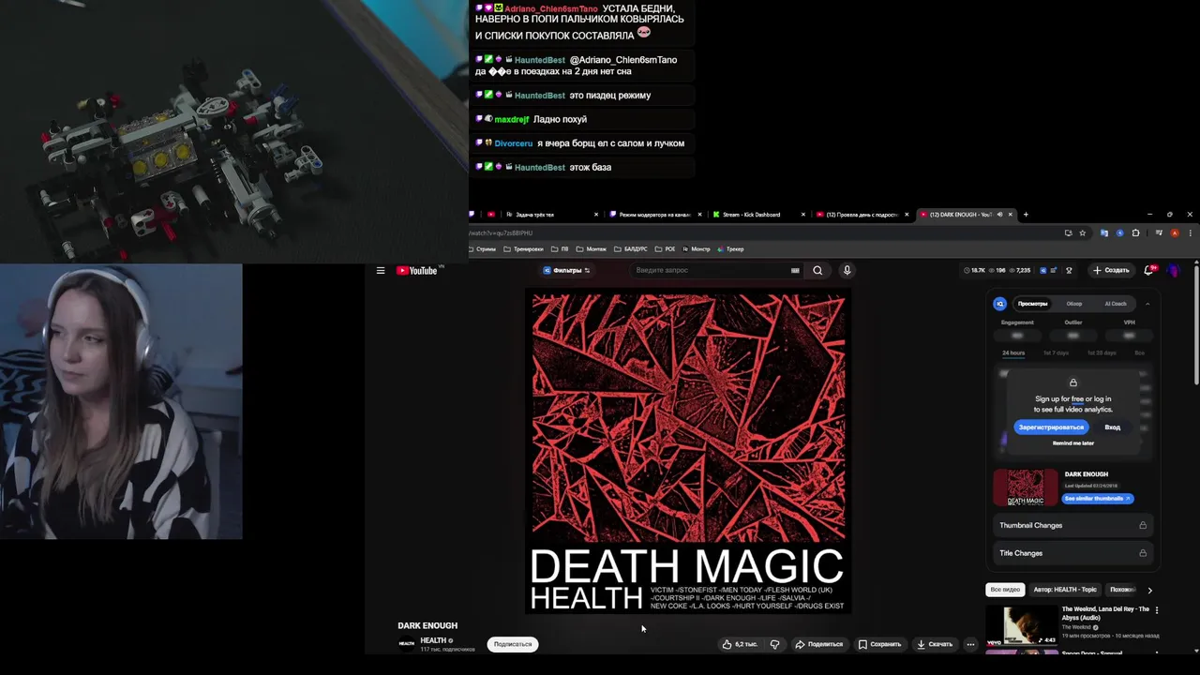Image resolution: width=1200 pixels, height=675 pixels.
Task: Select the Все видео chip
Action: click(1004, 590)
